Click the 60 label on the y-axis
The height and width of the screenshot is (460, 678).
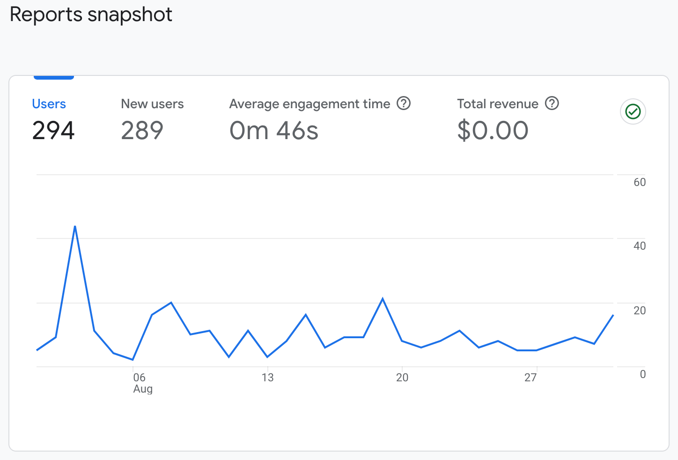[x=640, y=182]
